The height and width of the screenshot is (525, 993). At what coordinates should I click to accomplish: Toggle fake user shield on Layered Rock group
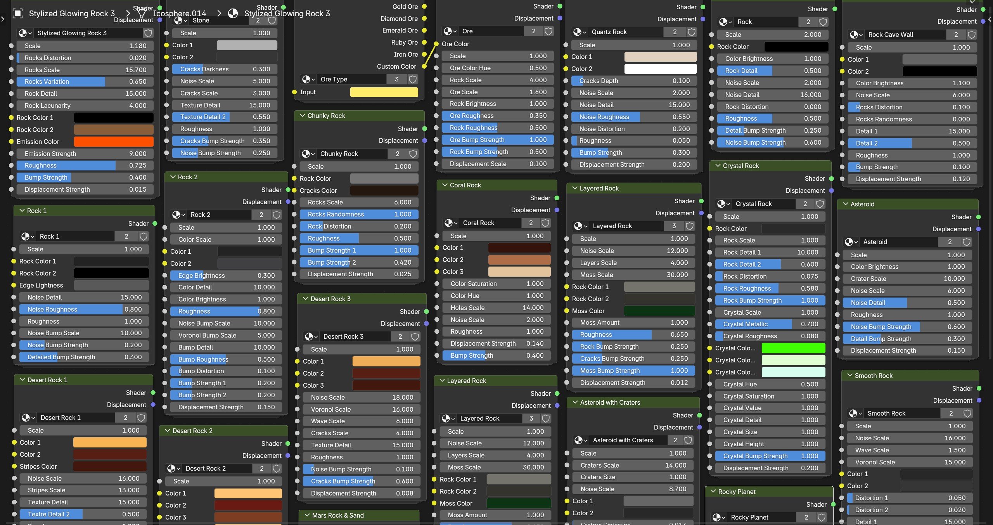click(690, 226)
